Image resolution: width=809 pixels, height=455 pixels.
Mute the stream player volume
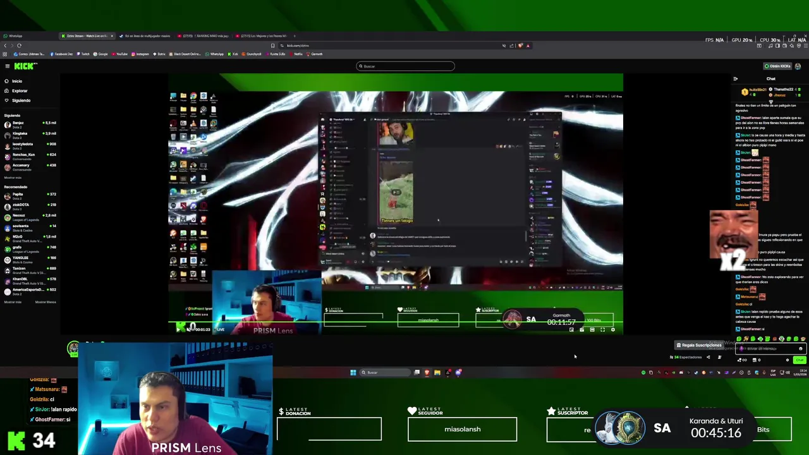[x=188, y=329]
